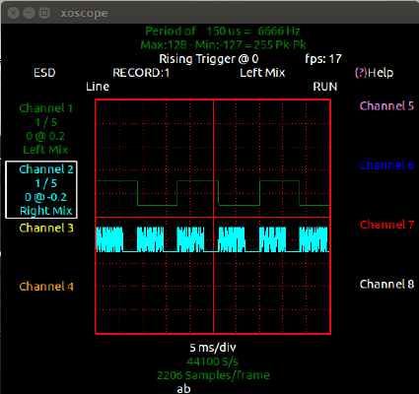
Task: Click the ESD input device label
Action: click(x=44, y=73)
